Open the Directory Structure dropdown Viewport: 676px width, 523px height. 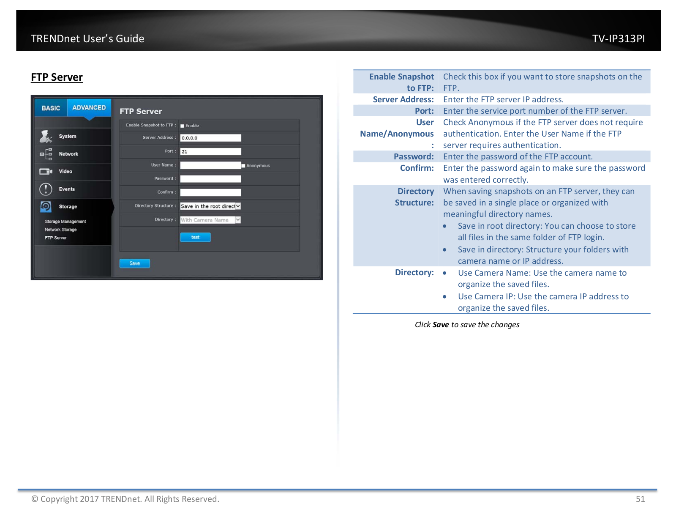pyautogui.click(x=210, y=206)
